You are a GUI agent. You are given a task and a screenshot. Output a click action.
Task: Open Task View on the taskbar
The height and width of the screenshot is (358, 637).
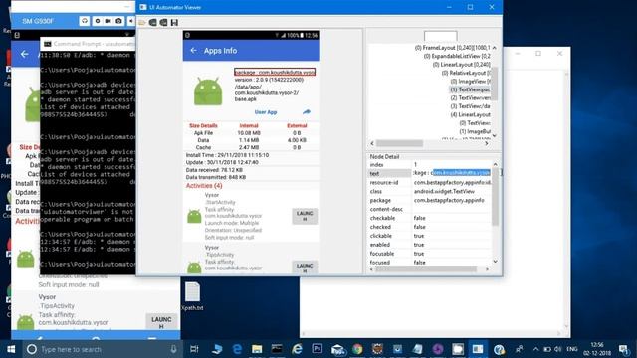[x=195, y=349]
